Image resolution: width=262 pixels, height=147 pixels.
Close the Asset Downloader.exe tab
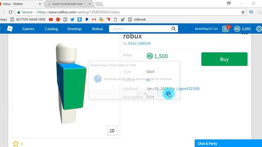click(90, 4)
